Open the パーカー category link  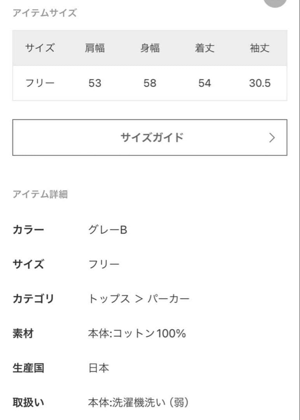tap(170, 298)
